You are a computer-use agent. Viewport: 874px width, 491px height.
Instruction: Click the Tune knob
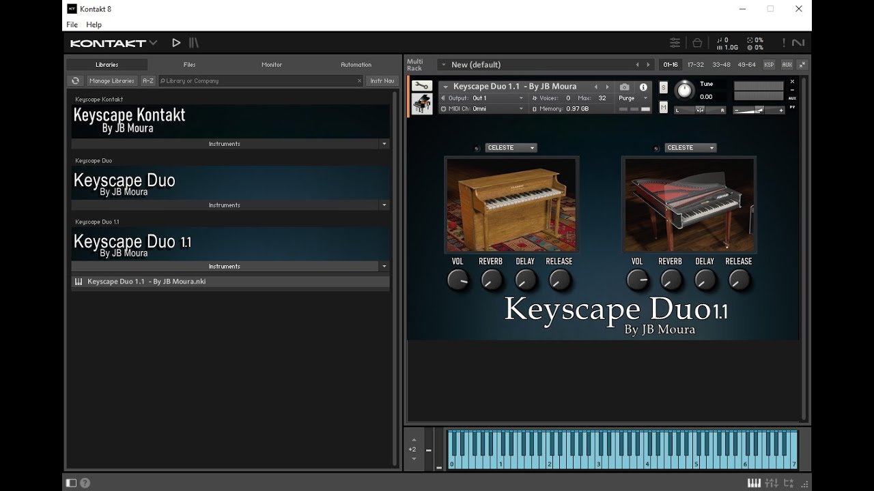pos(684,90)
